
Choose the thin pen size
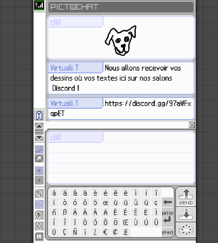[39, 180]
